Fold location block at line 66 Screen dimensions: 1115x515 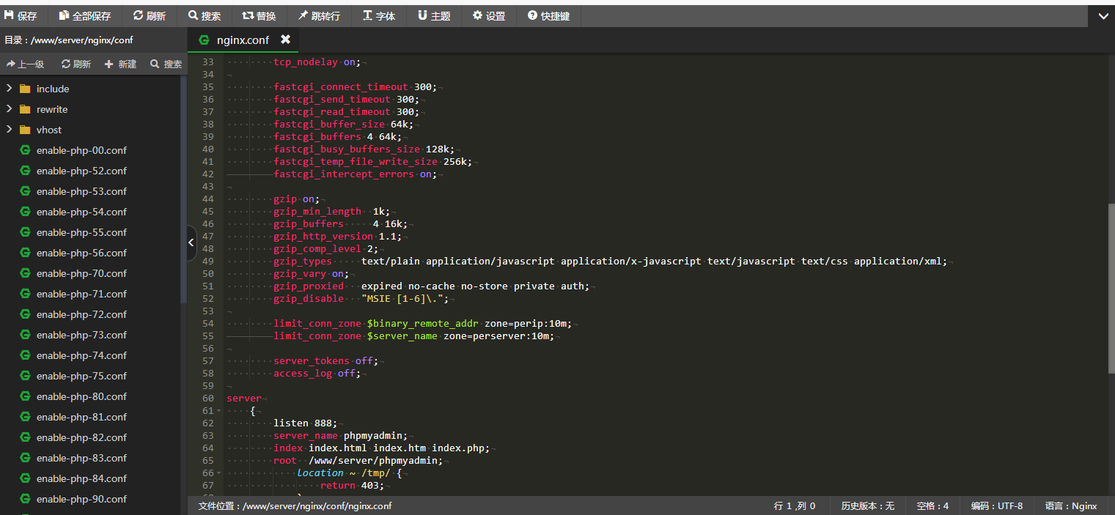point(218,473)
